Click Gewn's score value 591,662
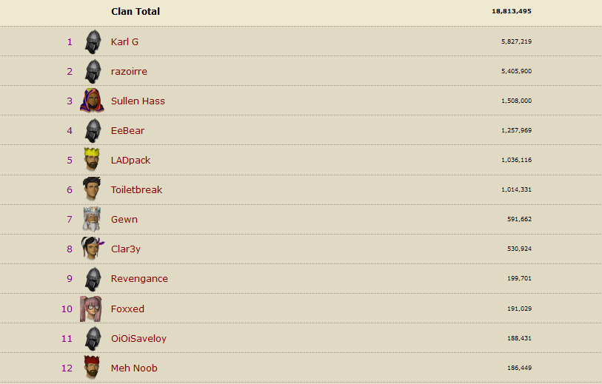The height and width of the screenshot is (384, 602). tap(516, 220)
